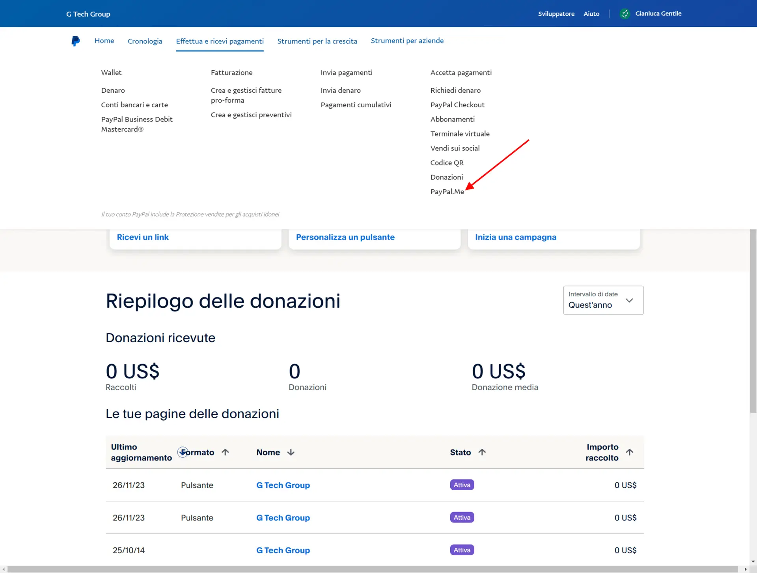Click Personalizza un pulsante link

coord(345,236)
